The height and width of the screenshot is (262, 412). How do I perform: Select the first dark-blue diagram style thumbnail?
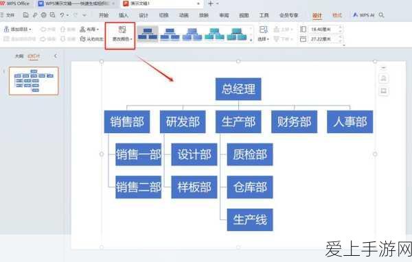pos(148,34)
